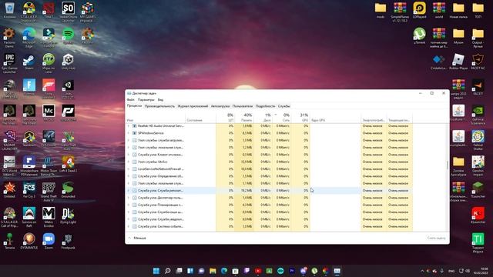The height and width of the screenshot is (277, 493).
Task: Open the Параметры menu
Action: [146, 99]
